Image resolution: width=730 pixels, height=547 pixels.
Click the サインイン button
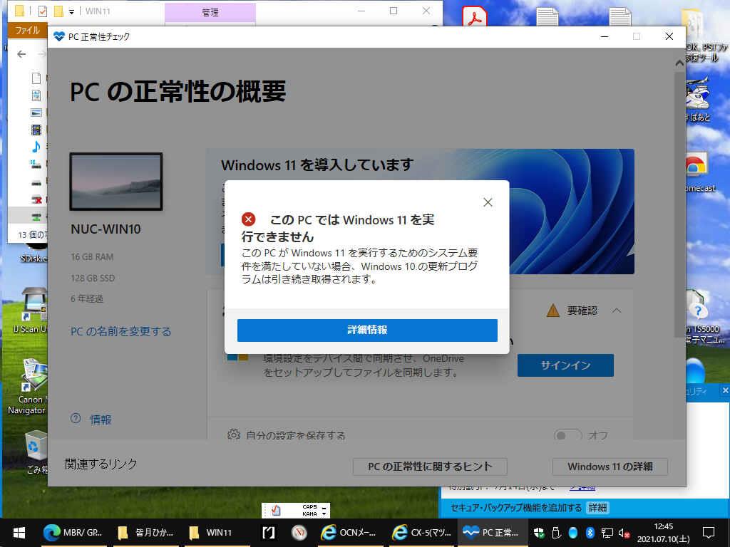point(565,365)
